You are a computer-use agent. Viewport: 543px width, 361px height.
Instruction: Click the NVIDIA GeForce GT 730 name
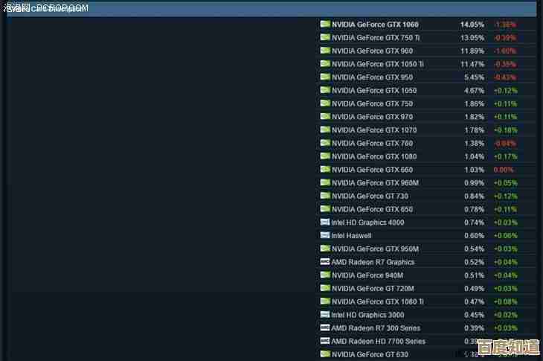pyautogui.click(x=370, y=197)
